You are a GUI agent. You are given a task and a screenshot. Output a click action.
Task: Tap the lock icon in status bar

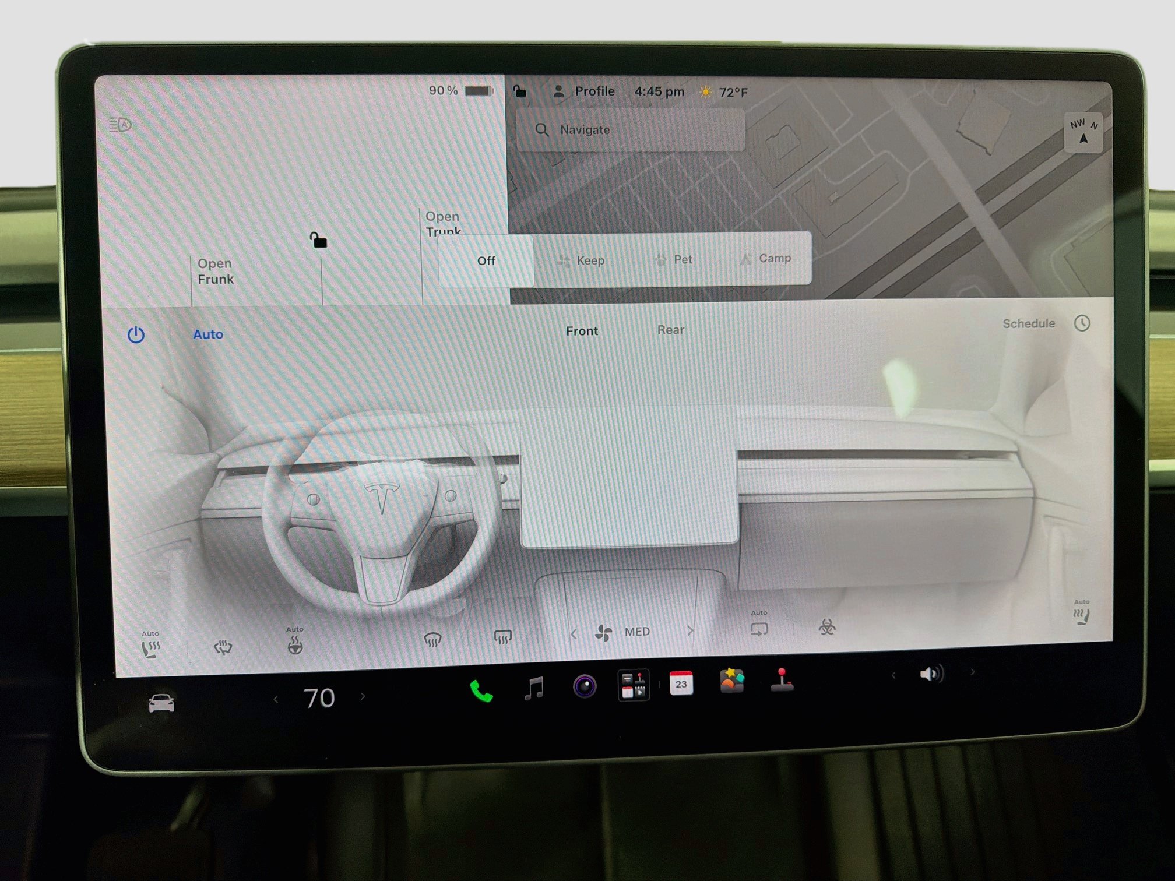click(519, 91)
